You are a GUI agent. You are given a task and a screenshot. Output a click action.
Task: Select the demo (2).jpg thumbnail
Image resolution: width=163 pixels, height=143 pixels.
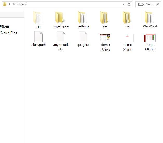click(127, 38)
